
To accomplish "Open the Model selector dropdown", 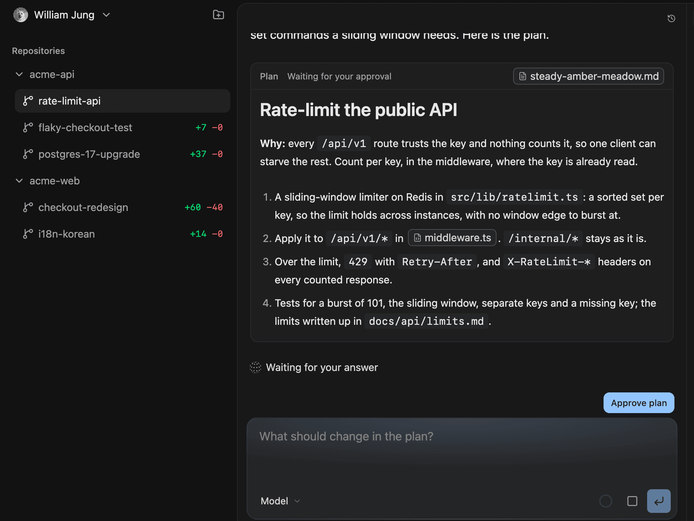I will coord(280,501).
